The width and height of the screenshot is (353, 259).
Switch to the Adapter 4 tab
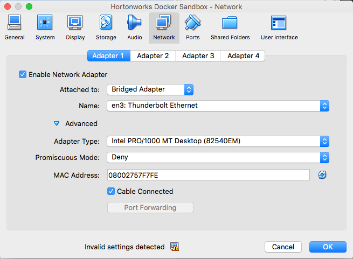(x=243, y=55)
